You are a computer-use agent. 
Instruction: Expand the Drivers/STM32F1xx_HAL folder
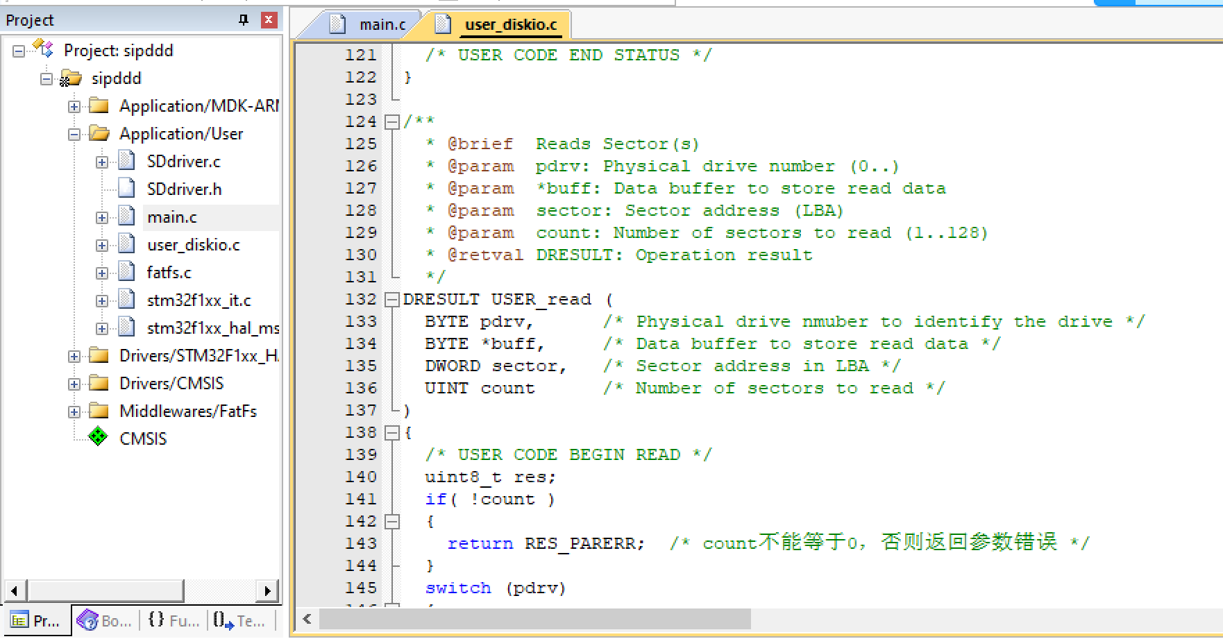[x=74, y=356]
